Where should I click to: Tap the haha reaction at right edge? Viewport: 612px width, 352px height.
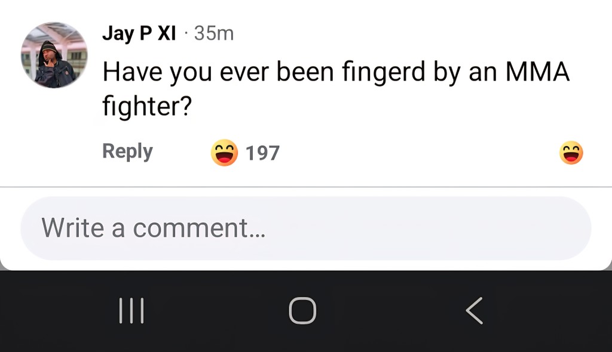571,153
